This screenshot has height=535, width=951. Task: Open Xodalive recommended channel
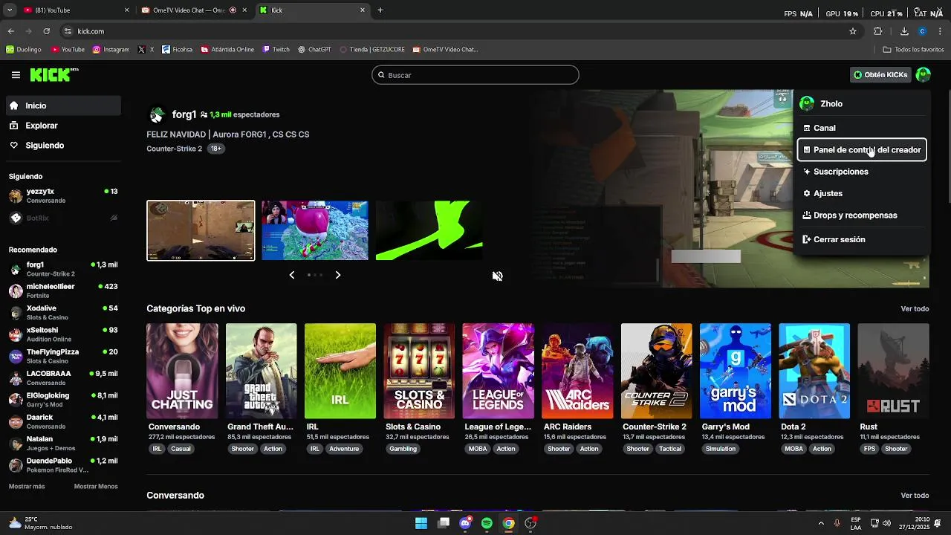click(x=63, y=312)
